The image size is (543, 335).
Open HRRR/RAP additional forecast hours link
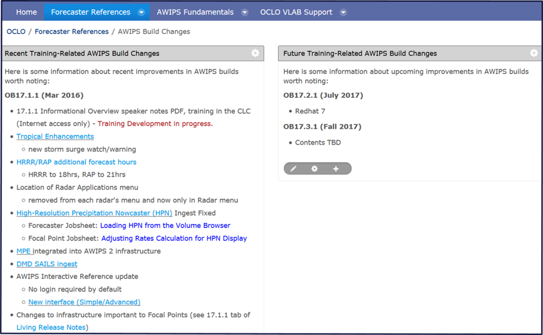pos(77,162)
